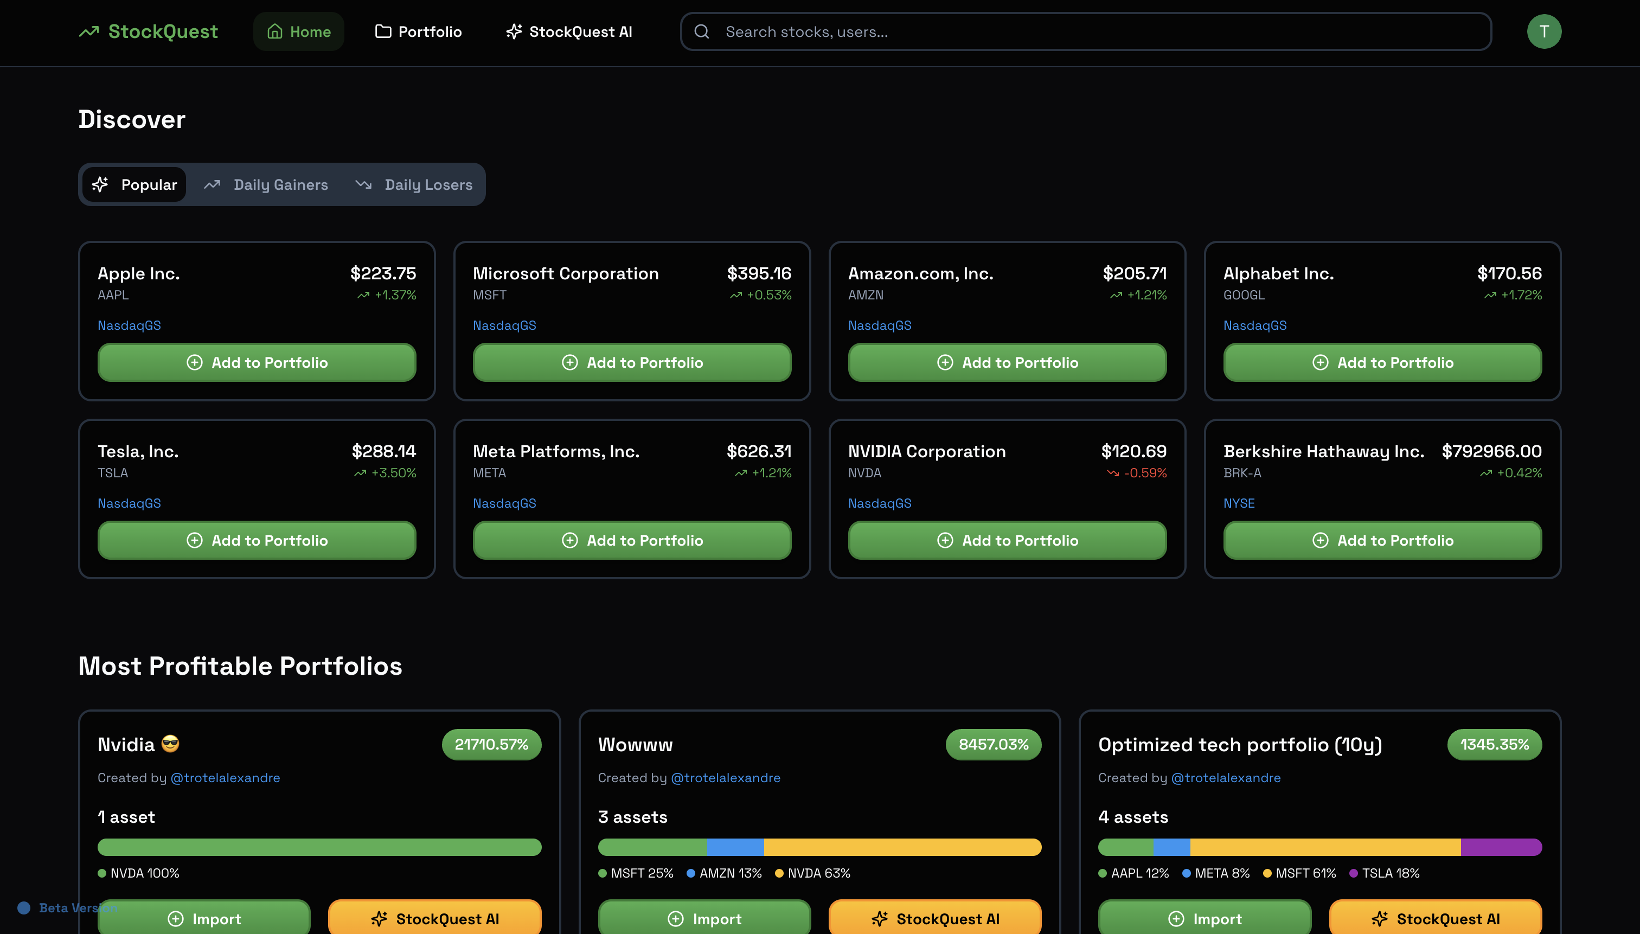Add Berkshire Hathaway Inc. to portfolio
Viewport: 1640px width, 934px height.
(x=1382, y=540)
